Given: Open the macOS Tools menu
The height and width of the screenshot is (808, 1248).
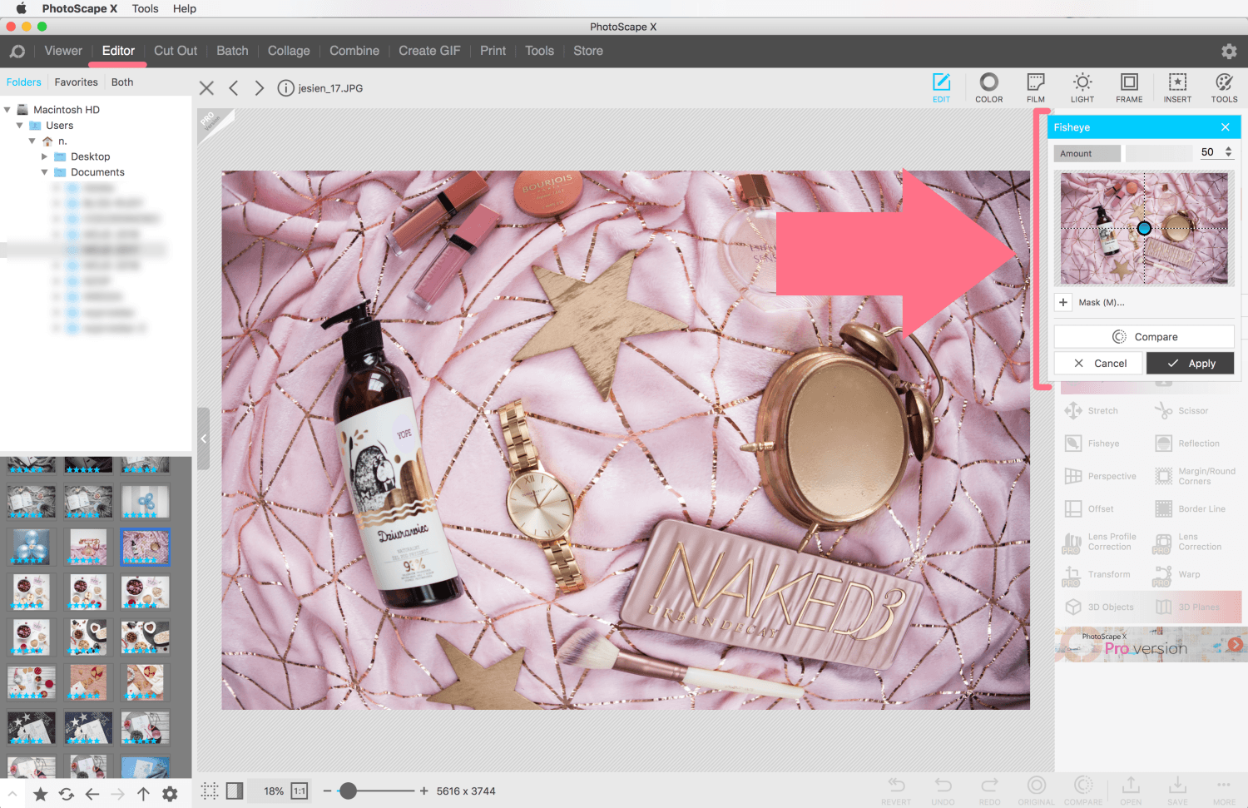Looking at the screenshot, I should click(145, 8).
